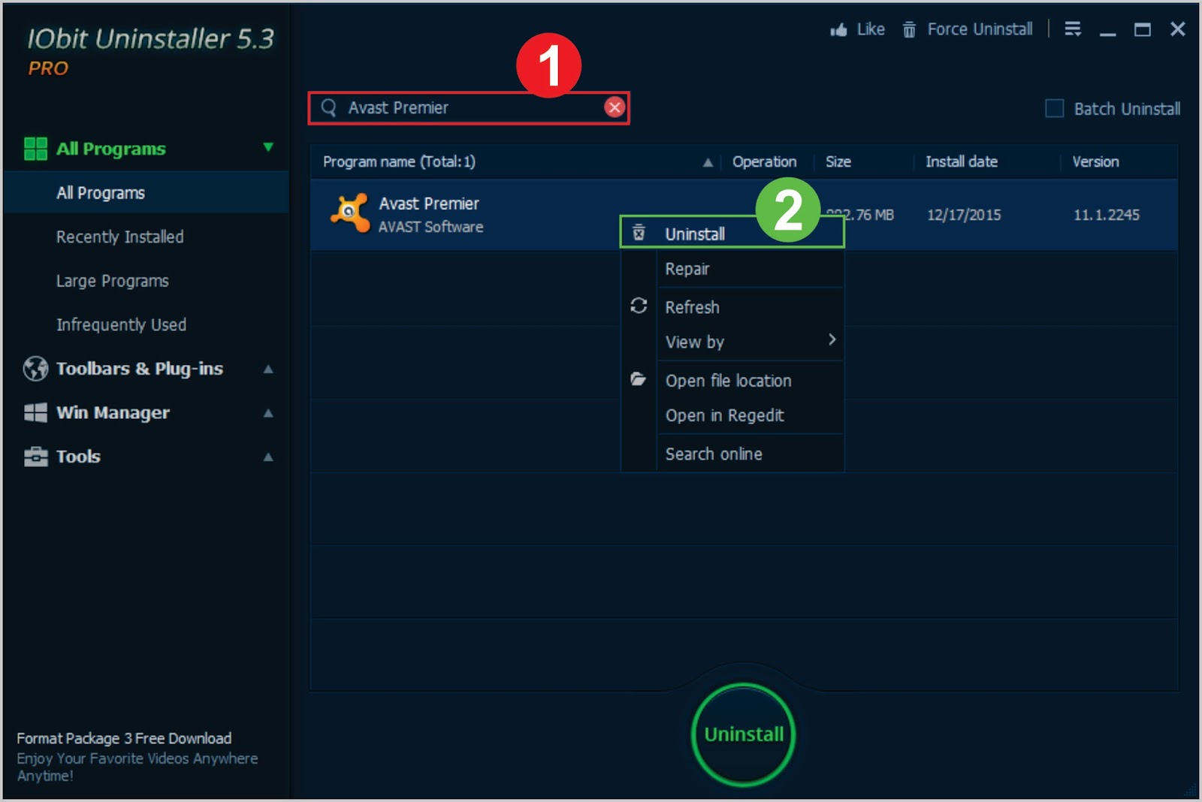1202x802 pixels.
Task: Click the Toolbars & Plug-ins globe icon
Action: click(35, 369)
